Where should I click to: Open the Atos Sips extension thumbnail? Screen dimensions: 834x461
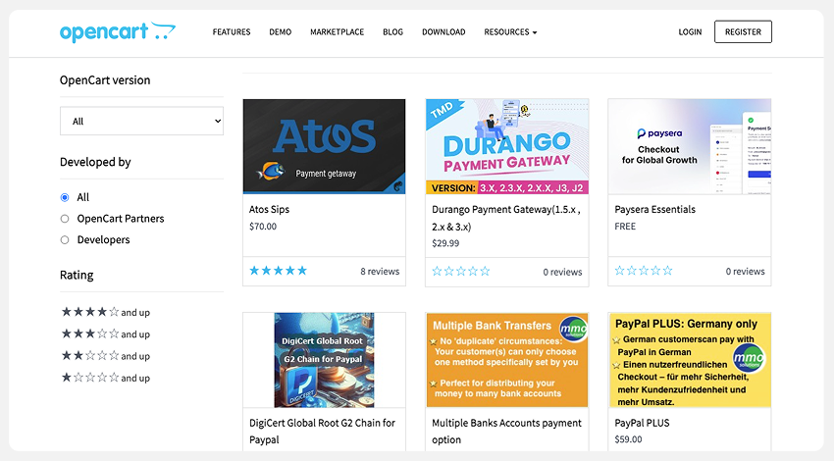pos(324,146)
